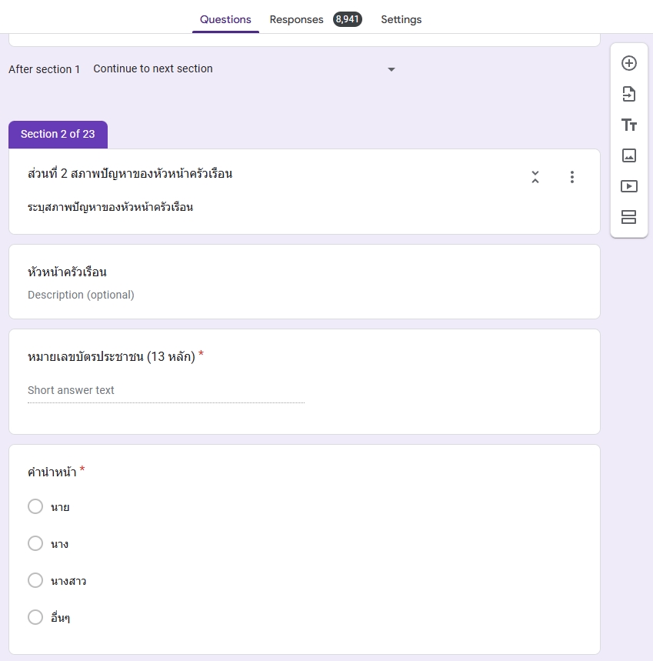Select the อื่นๆ radio option

coord(35,617)
